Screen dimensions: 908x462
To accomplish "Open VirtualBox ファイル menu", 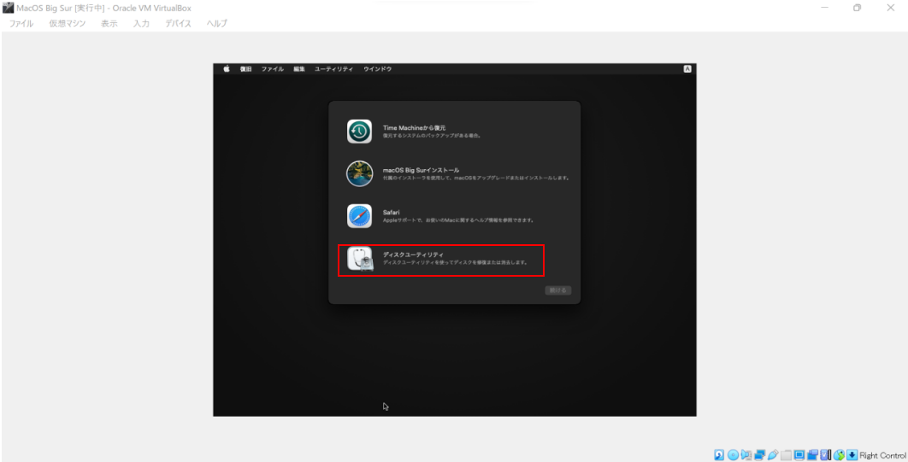I will [21, 24].
